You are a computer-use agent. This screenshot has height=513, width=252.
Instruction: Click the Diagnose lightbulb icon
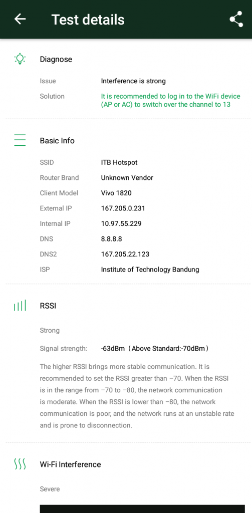tap(20, 59)
